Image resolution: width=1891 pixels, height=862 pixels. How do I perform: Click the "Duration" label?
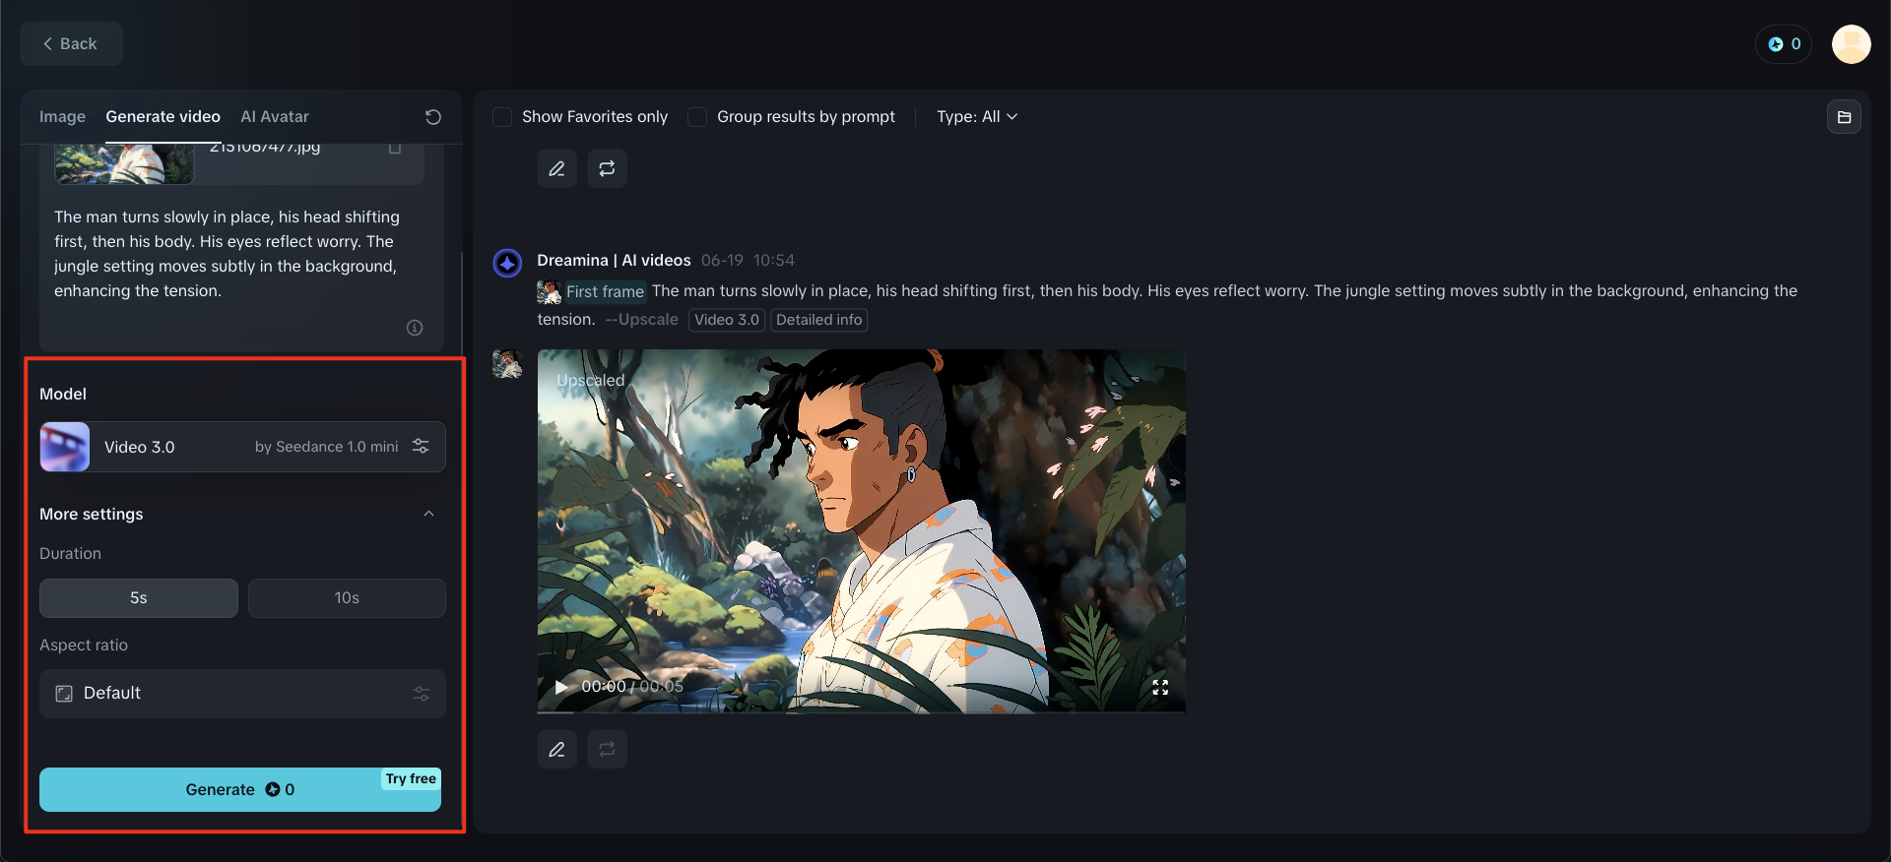click(70, 554)
